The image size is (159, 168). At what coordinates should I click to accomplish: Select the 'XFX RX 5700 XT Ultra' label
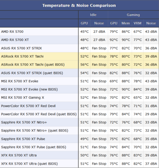click(19, 155)
